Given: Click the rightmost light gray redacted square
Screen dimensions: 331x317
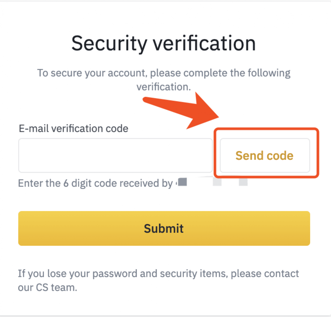Looking at the screenshot, I should (x=243, y=182).
